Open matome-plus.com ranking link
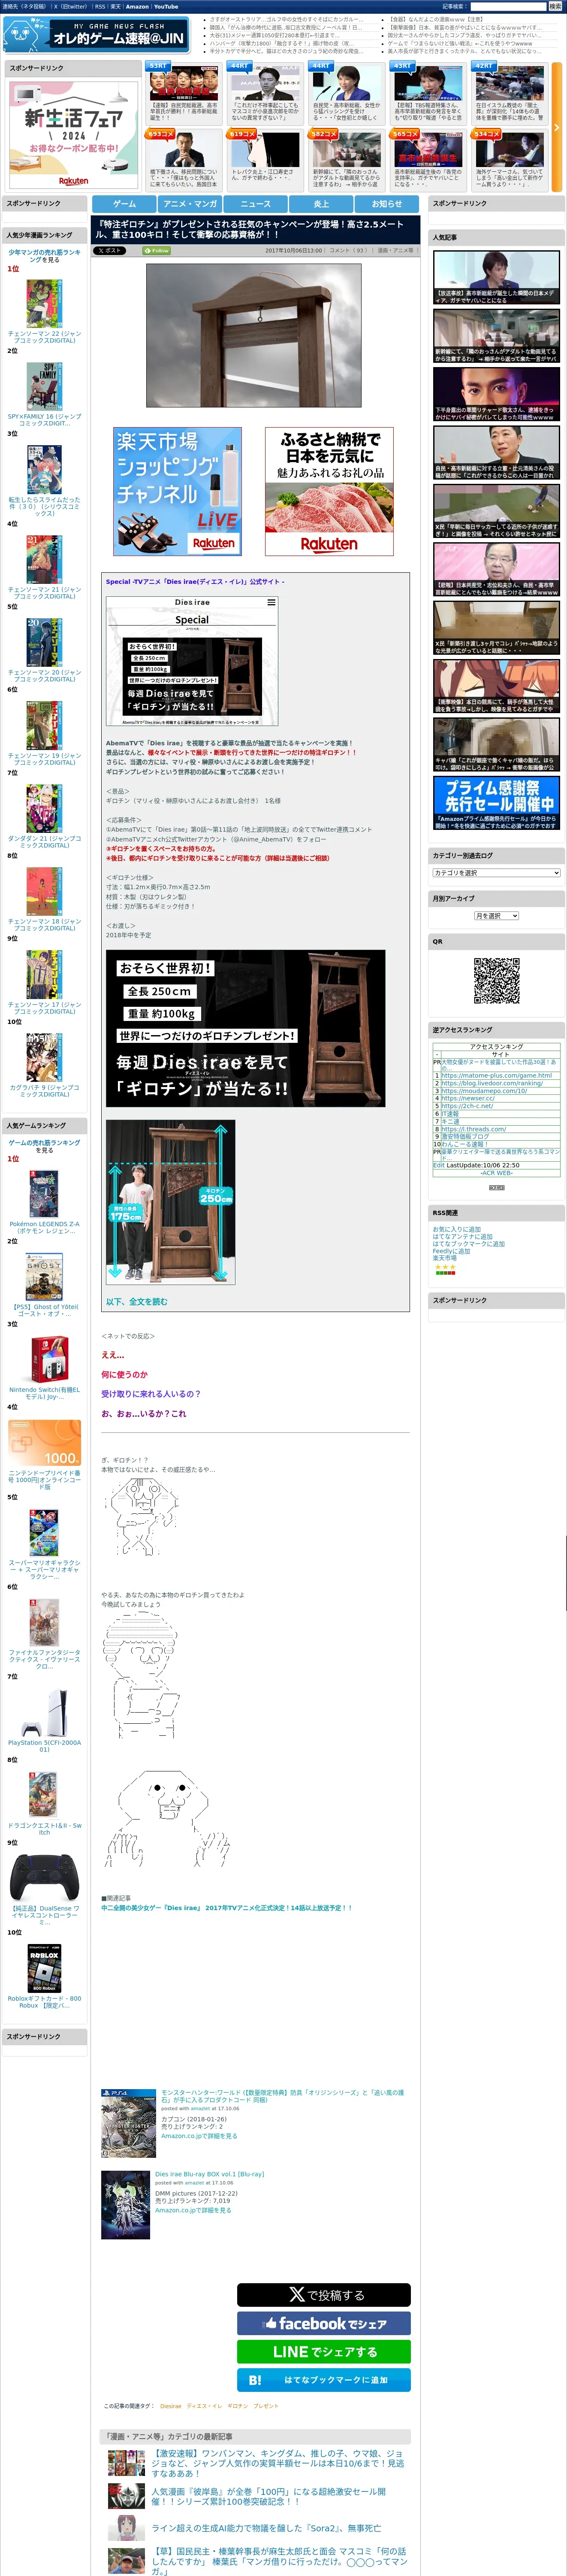567x2576 pixels. 496,1075
